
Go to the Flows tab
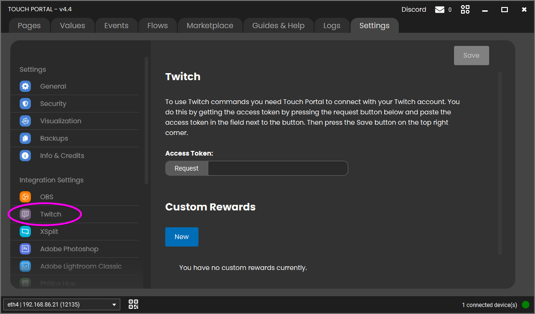point(157,26)
